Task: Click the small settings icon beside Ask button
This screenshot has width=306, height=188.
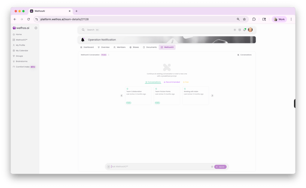Action: coord(212,167)
